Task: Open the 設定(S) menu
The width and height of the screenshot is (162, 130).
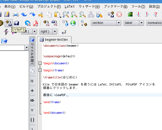Action: click(154, 7)
